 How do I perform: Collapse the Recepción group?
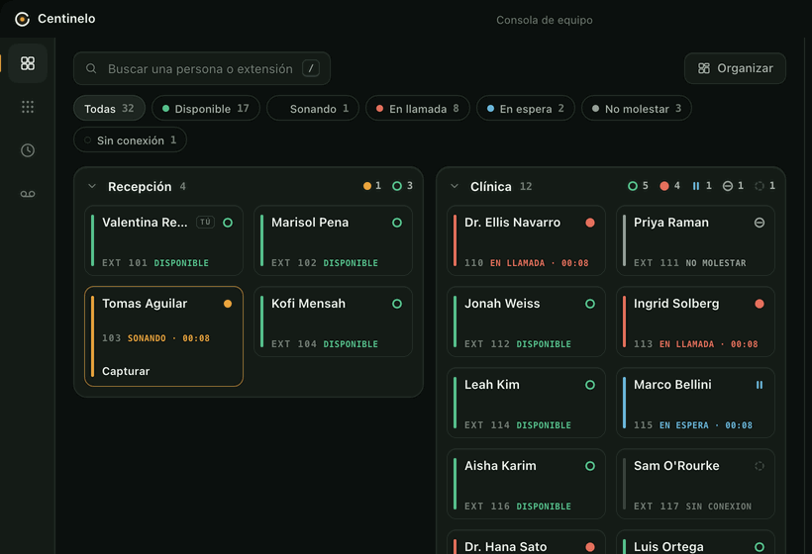[x=92, y=186]
